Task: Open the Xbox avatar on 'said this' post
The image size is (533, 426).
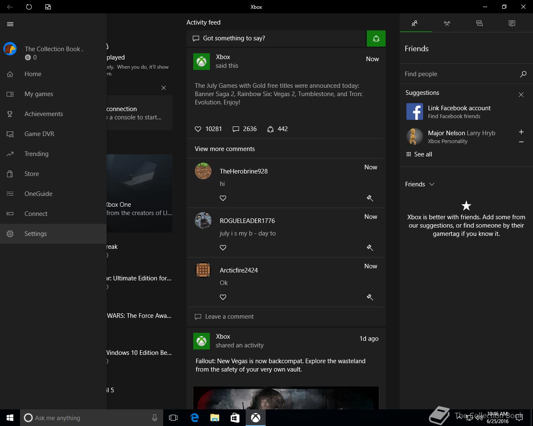Action: pyautogui.click(x=202, y=62)
